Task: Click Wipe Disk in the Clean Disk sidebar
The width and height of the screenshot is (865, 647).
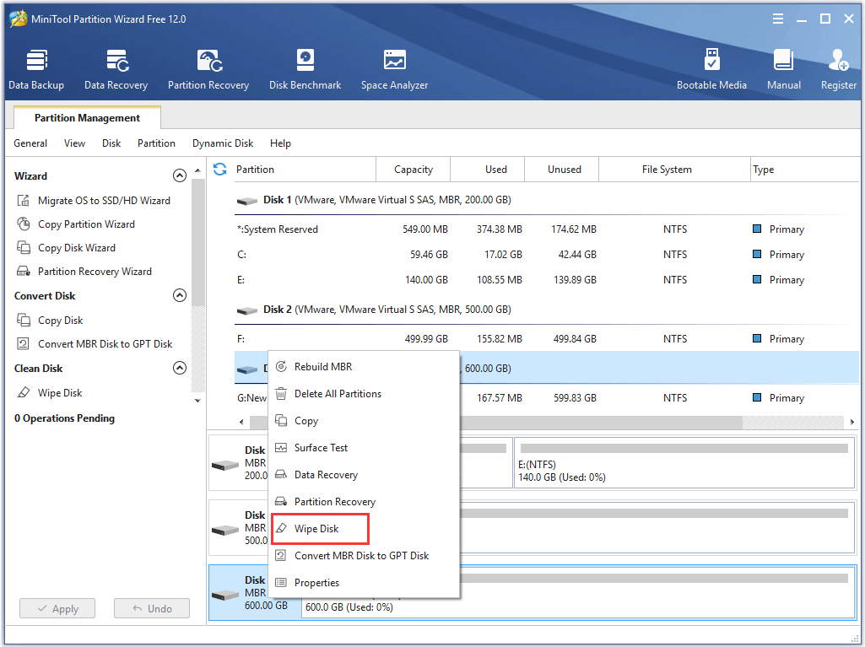Action: point(50,393)
